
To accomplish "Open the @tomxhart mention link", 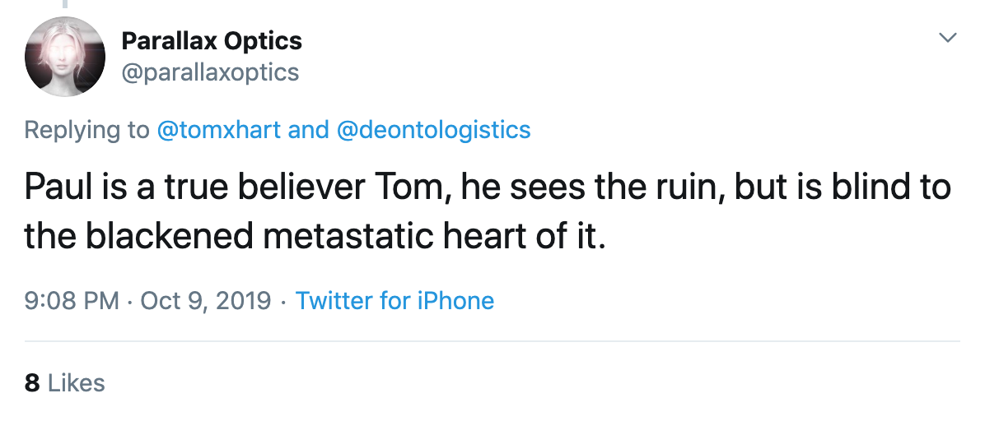I will pos(219,129).
